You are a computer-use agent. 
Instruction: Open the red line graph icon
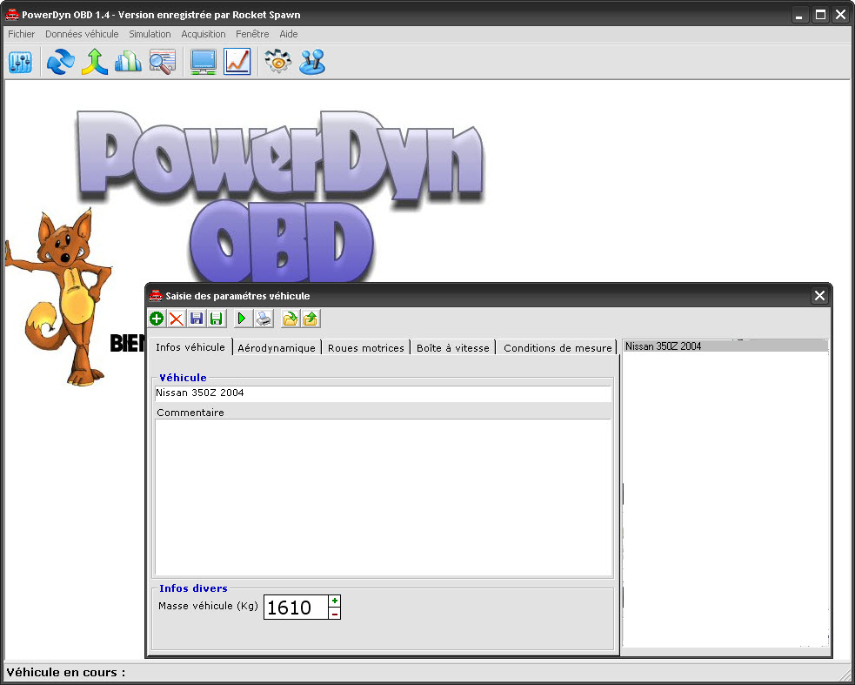point(237,62)
